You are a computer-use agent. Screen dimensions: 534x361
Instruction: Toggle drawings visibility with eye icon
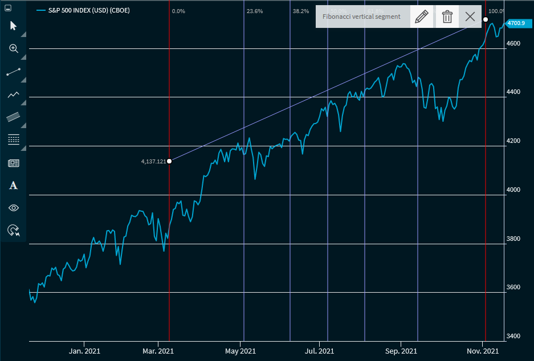tap(14, 208)
